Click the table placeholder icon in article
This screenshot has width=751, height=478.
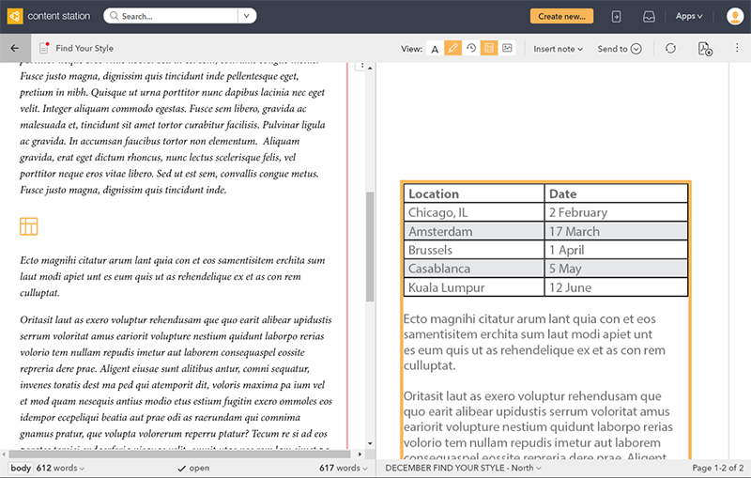point(29,225)
